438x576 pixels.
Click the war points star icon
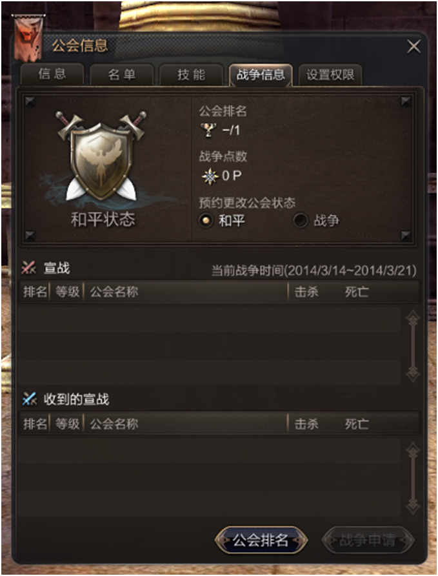point(210,176)
